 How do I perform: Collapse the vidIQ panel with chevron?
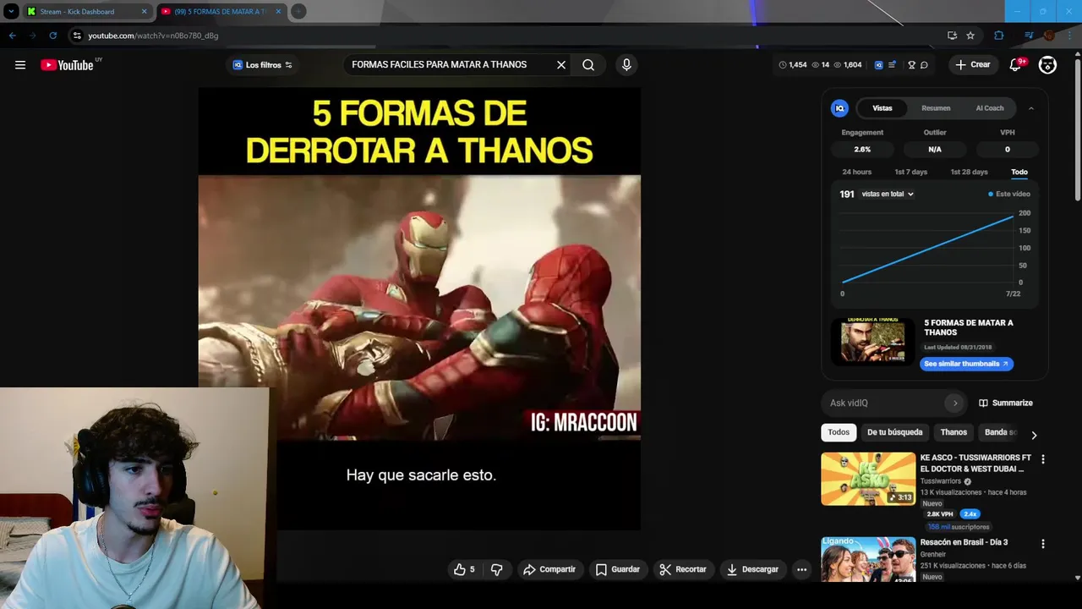[x=1031, y=108]
